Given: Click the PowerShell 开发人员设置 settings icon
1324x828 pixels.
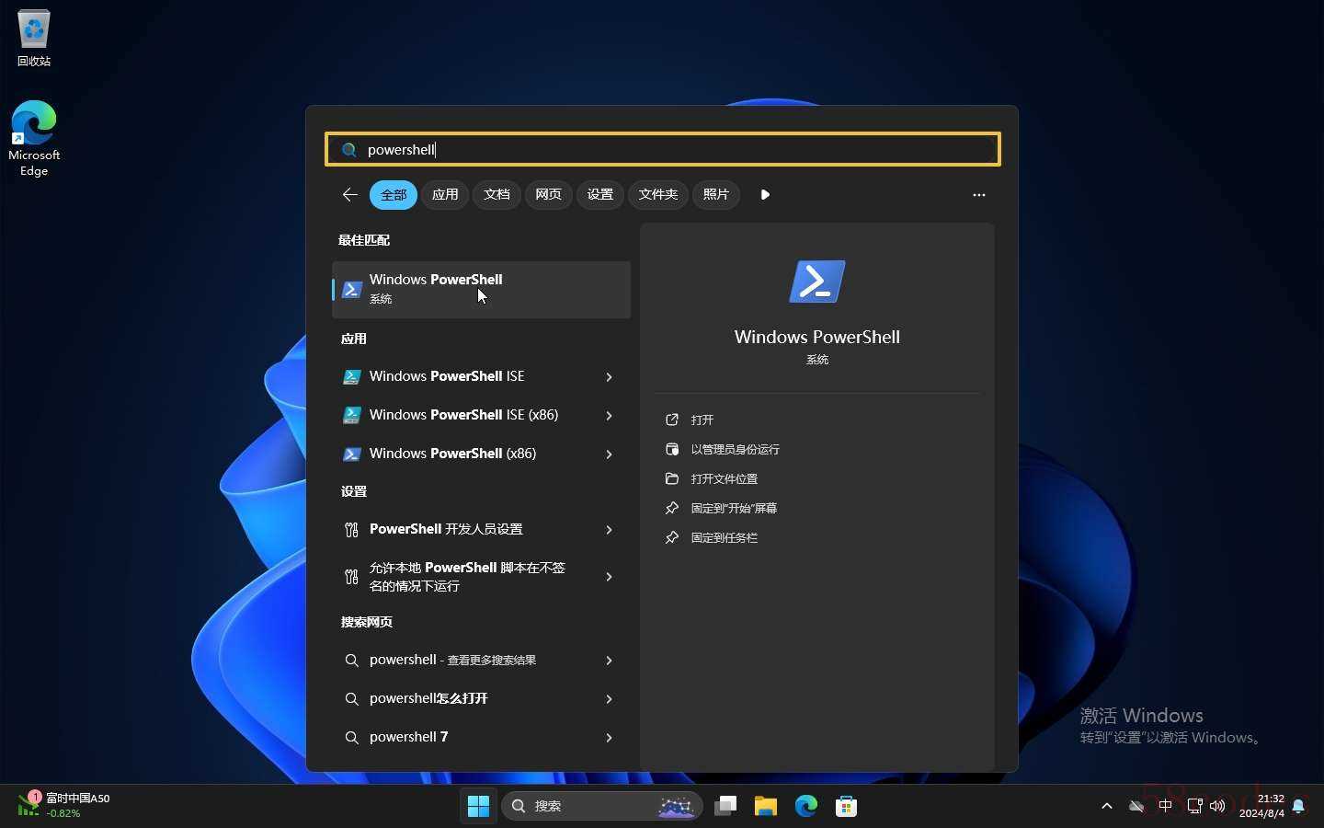Looking at the screenshot, I should tap(351, 529).
